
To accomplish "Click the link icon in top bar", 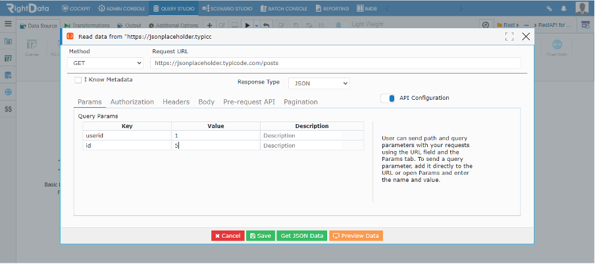I will [549, 9].
